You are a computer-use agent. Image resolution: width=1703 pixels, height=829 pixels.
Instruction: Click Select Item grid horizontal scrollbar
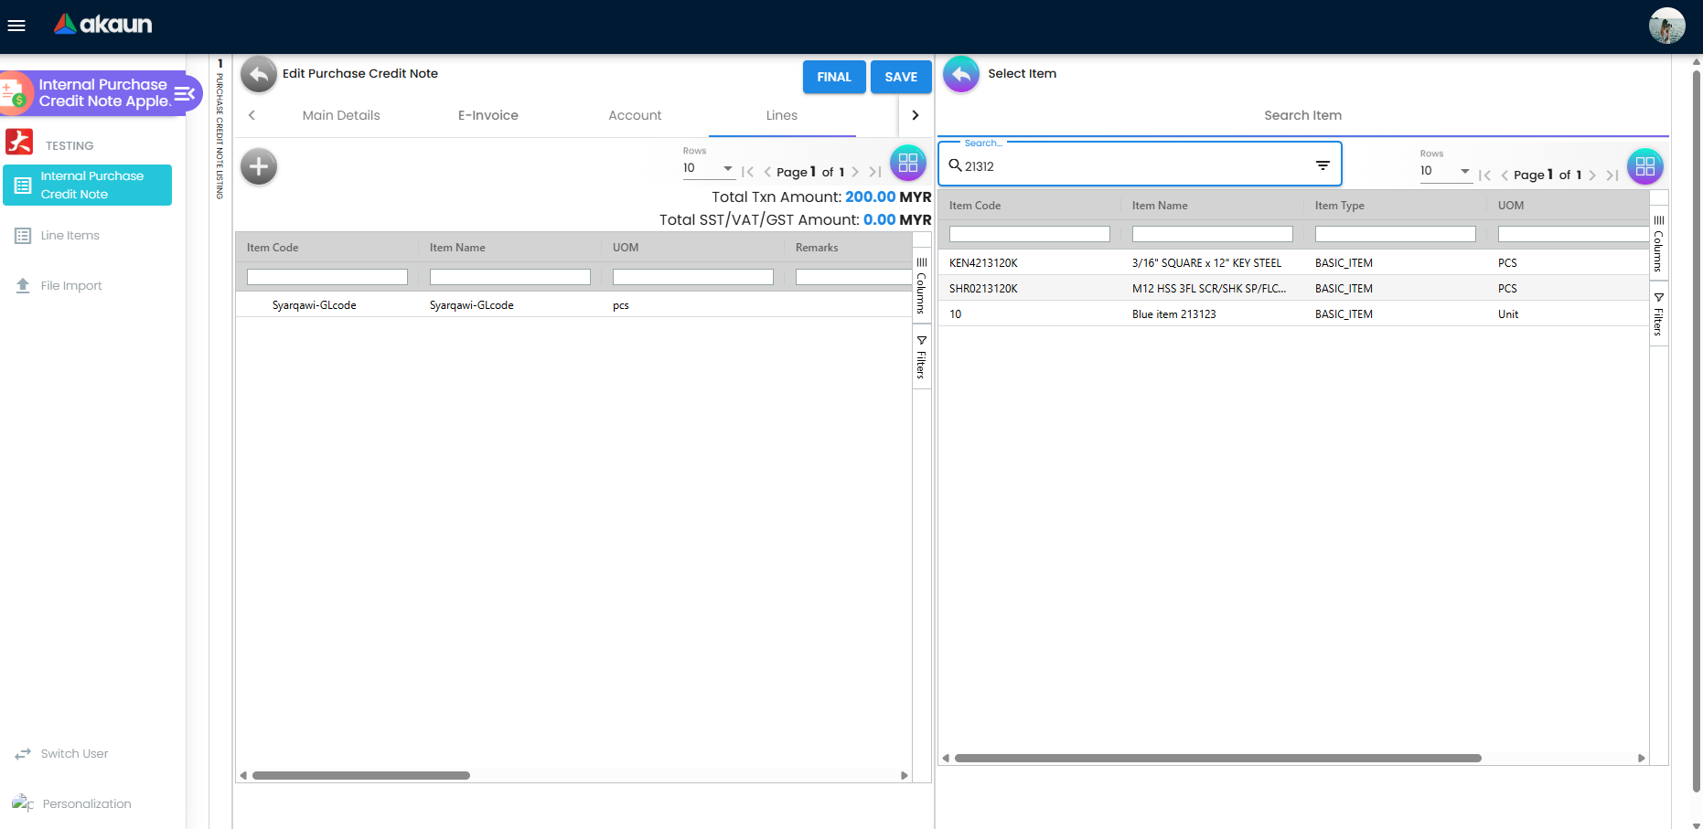click(1217, 759)
